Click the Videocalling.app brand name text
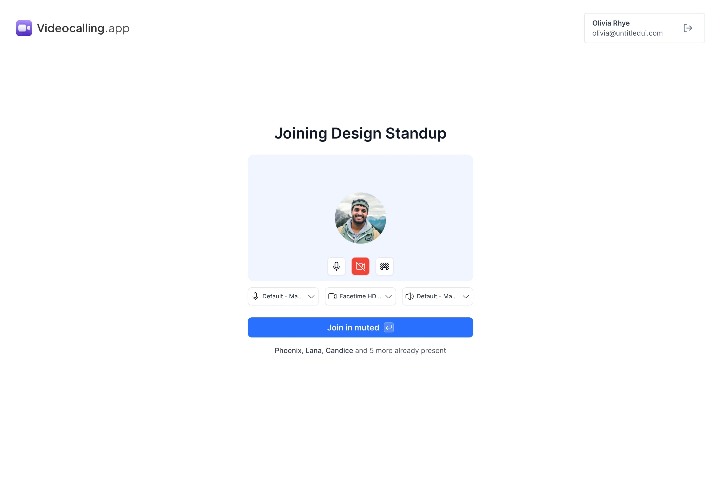 pos(83,28)
